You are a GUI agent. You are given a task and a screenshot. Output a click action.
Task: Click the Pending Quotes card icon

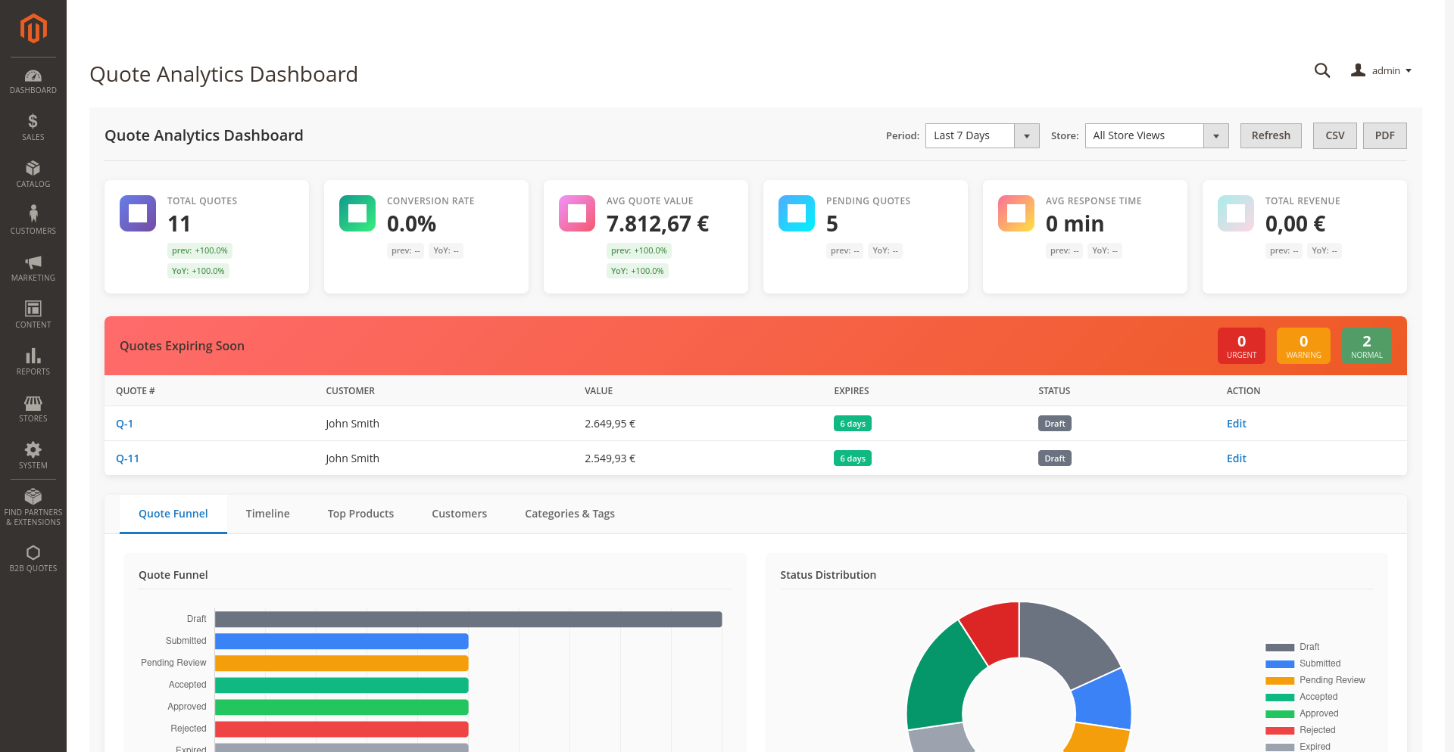797,213
